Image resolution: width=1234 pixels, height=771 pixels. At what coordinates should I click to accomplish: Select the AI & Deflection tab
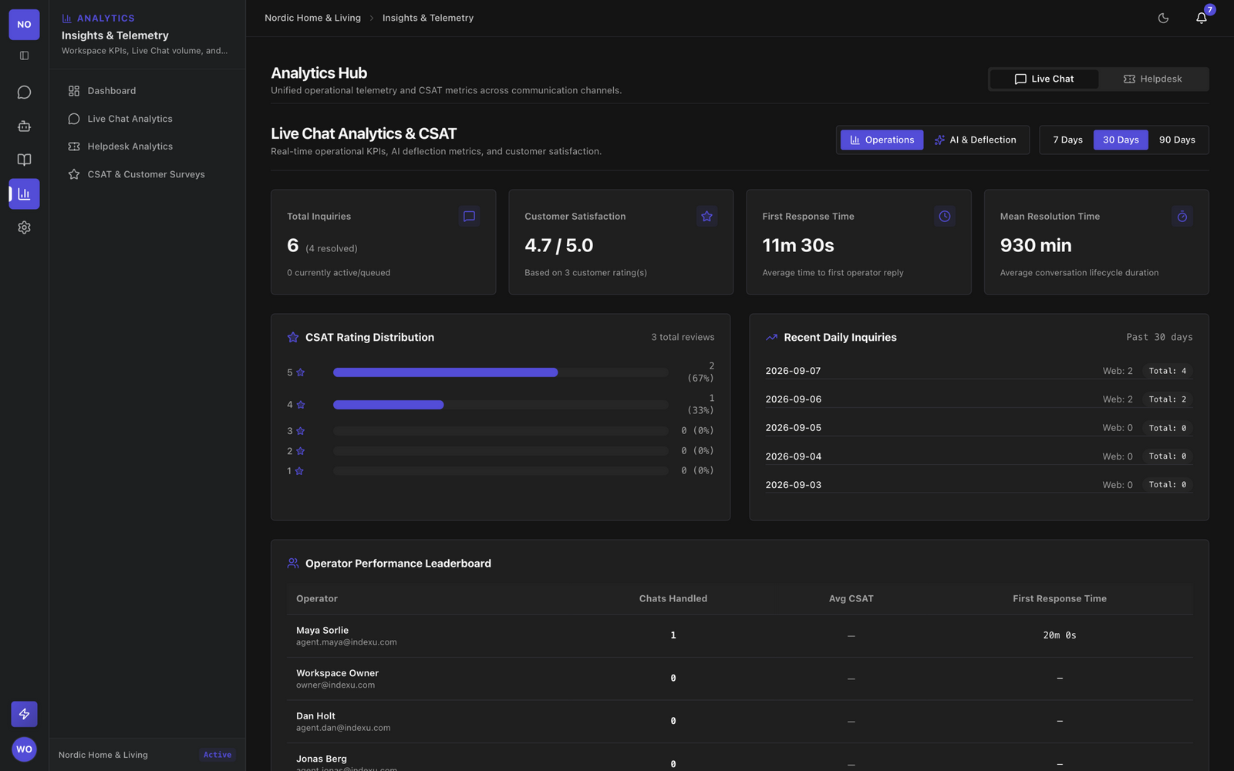click(x=975, y=140)
